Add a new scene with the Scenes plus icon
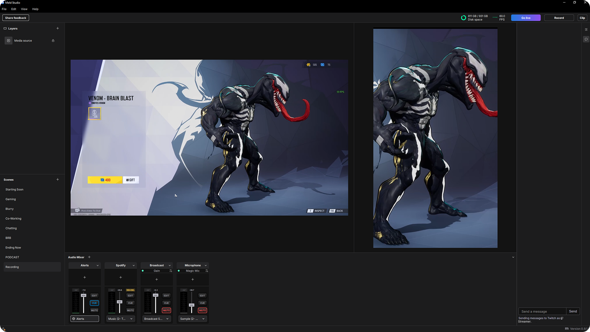Viewport: 590px width, 332px height. pos(57,180)
